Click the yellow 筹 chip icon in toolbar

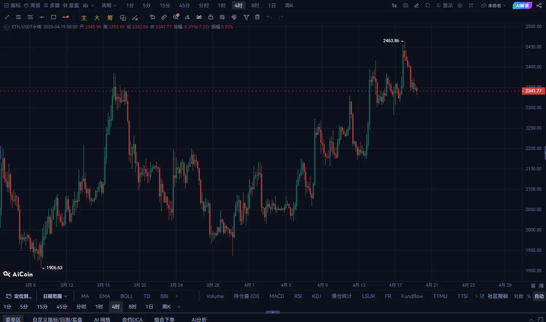point(110,17)
